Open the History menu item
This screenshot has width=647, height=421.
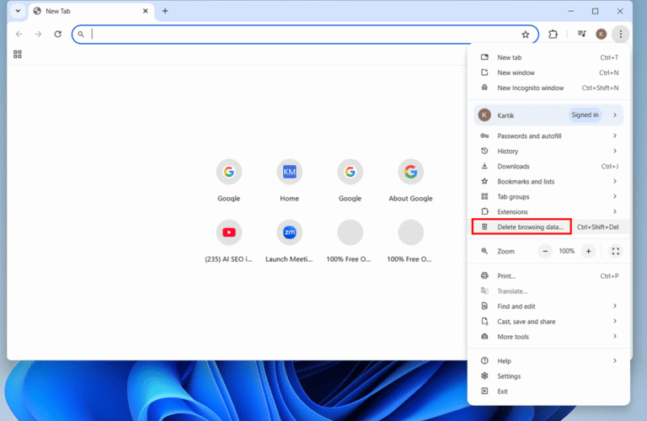pyautogui.click(x=548, y=152)
